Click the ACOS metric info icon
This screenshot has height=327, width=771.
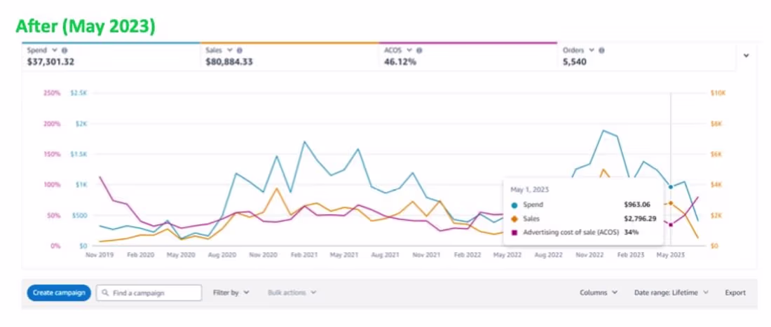(x=420, y=50)
